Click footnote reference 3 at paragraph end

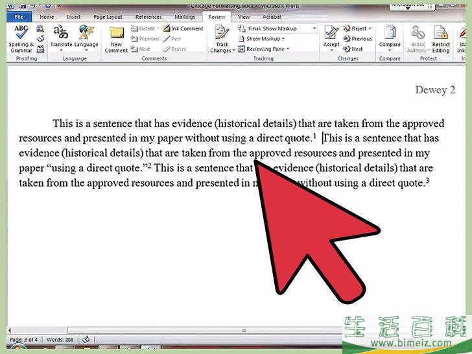click(427, 181)
